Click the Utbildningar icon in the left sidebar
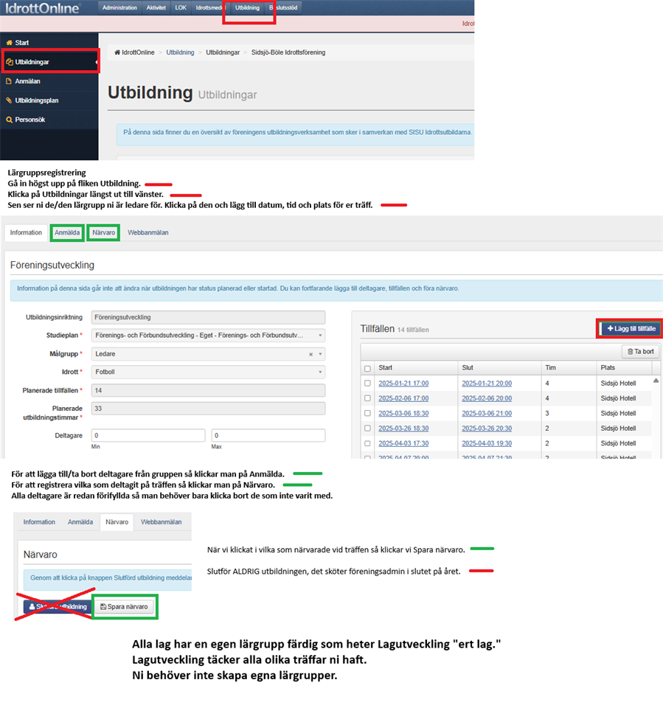663x708 pixels. 9,62
